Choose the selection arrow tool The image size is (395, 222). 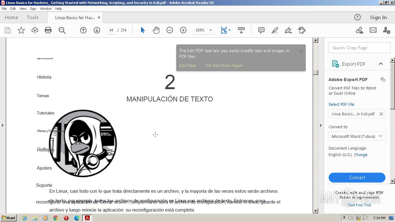[143, 30]
